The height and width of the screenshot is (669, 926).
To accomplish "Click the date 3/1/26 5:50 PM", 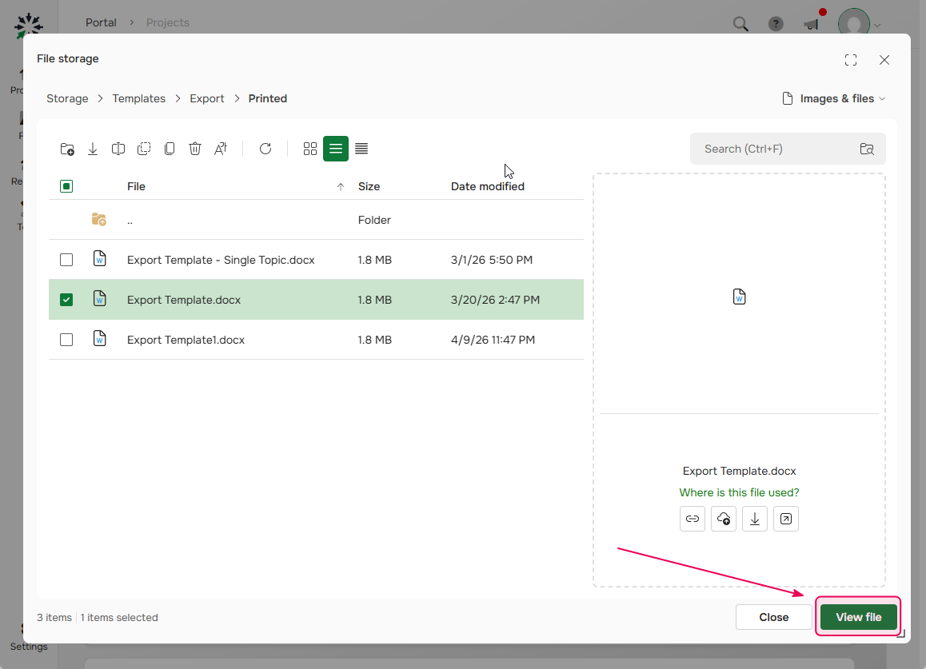I will point(491,260).
